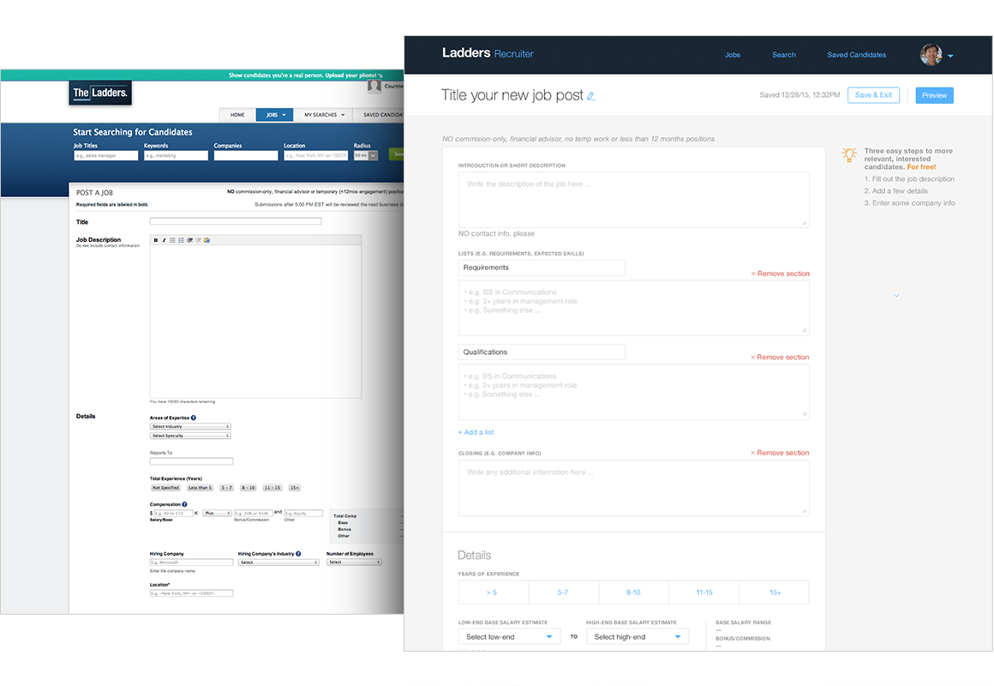This screenshot has width=994, height=686.
Task: Select the '11-15' years of experience option
Action: click(x=704, y=592)
